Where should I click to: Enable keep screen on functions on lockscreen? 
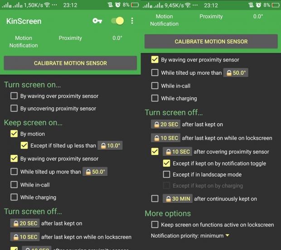(x=155, y=225)
